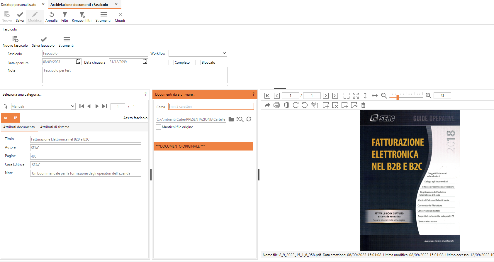Check the Completo checkbox
494x262 pixels.
[171, 62]
